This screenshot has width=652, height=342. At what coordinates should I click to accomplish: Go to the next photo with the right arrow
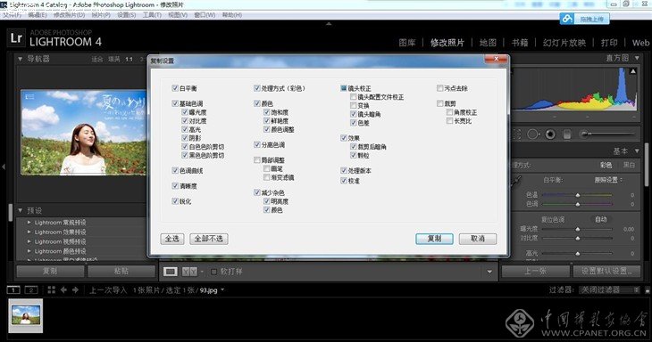point(75,289)
